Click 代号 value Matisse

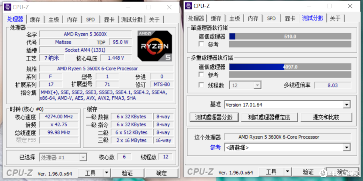pos(64,42)
